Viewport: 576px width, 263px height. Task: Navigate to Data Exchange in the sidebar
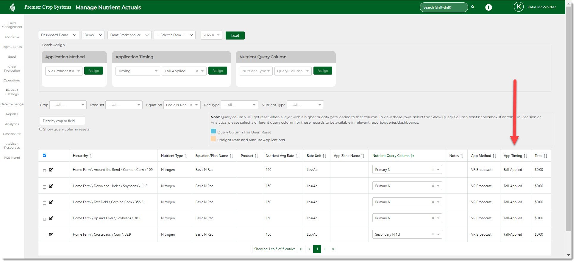12,104
